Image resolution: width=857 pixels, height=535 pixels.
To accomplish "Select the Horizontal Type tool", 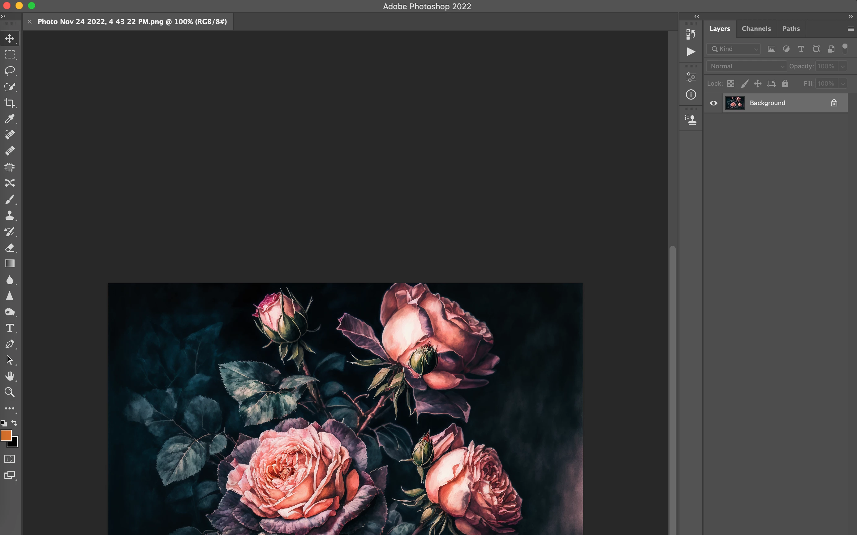I will pyautogui.click(x=10, y=328).
